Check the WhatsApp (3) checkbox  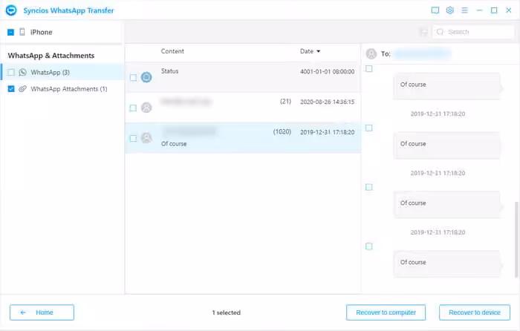point(11,72)
